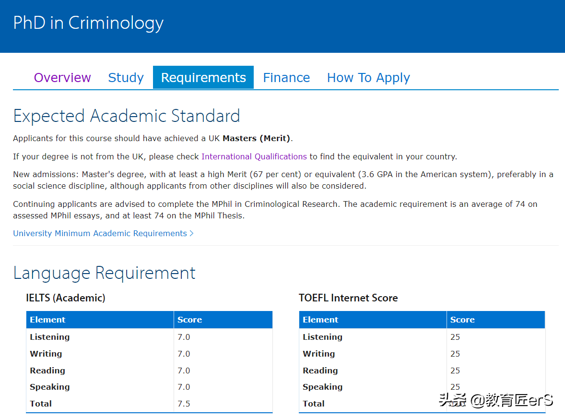The image size is (565, 419).
Task: Follow the International Qualifications link
Action: pyautogui.click(x=254, y=156)
